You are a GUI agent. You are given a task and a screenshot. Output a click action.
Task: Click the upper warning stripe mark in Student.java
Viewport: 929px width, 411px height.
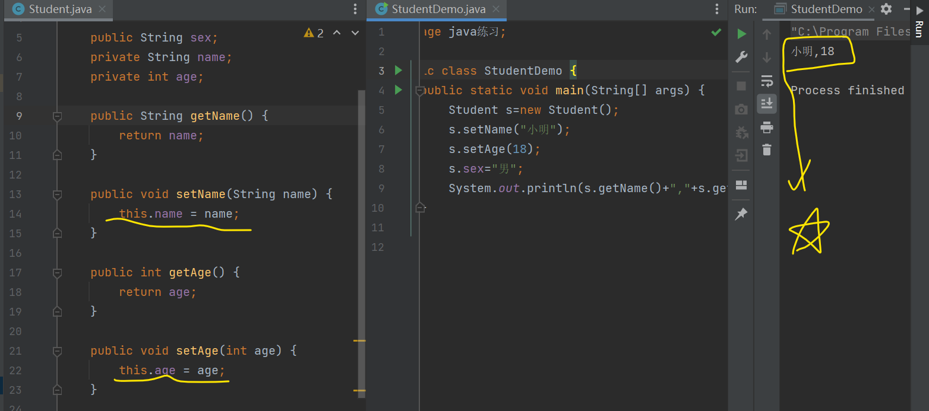(359, 341)
